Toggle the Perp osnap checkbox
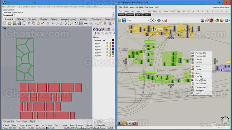The height and width of the screenshot is (130, 232). click(46, 125)
